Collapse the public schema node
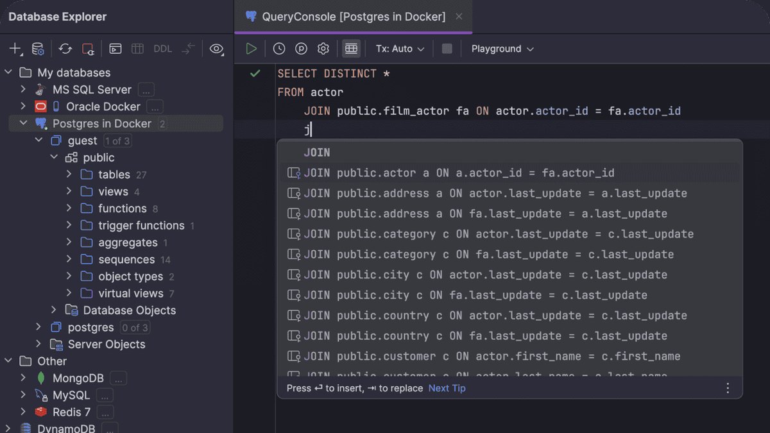Image resolution: width=770 pixels, height=433 pixels. 55,158
